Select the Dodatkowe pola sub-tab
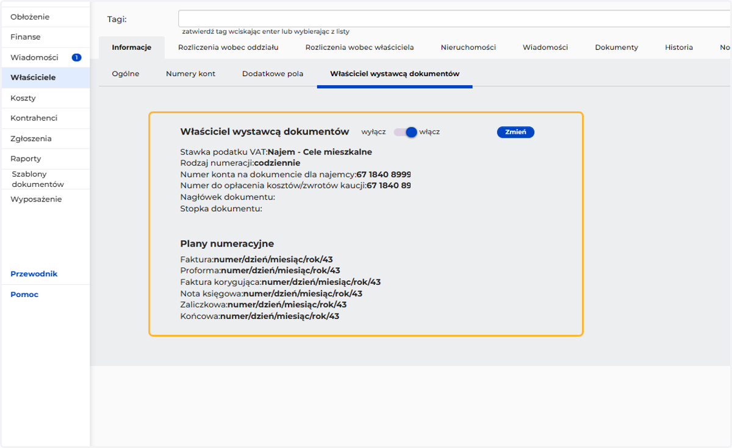Viewport: 732px width, 448px height. coord(273,74)
